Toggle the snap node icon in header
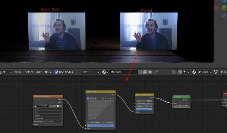 point(180,72)
